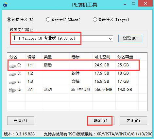
Task: Close the window with the red X
Action: coord(145,3)
